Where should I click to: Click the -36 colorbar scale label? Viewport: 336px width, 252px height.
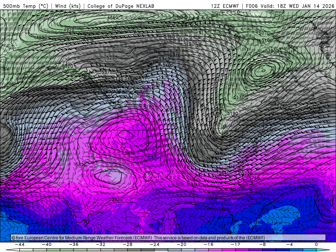click(73, 244)
